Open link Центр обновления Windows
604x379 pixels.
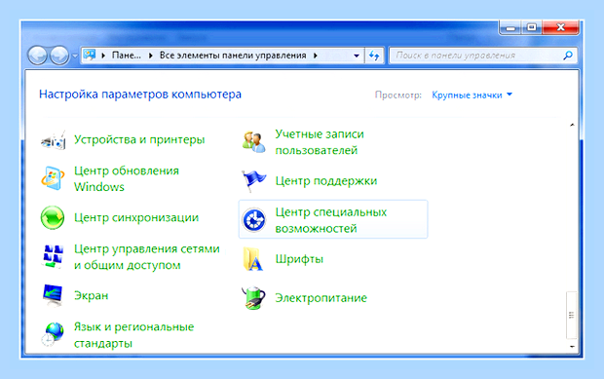click(127, 178)
